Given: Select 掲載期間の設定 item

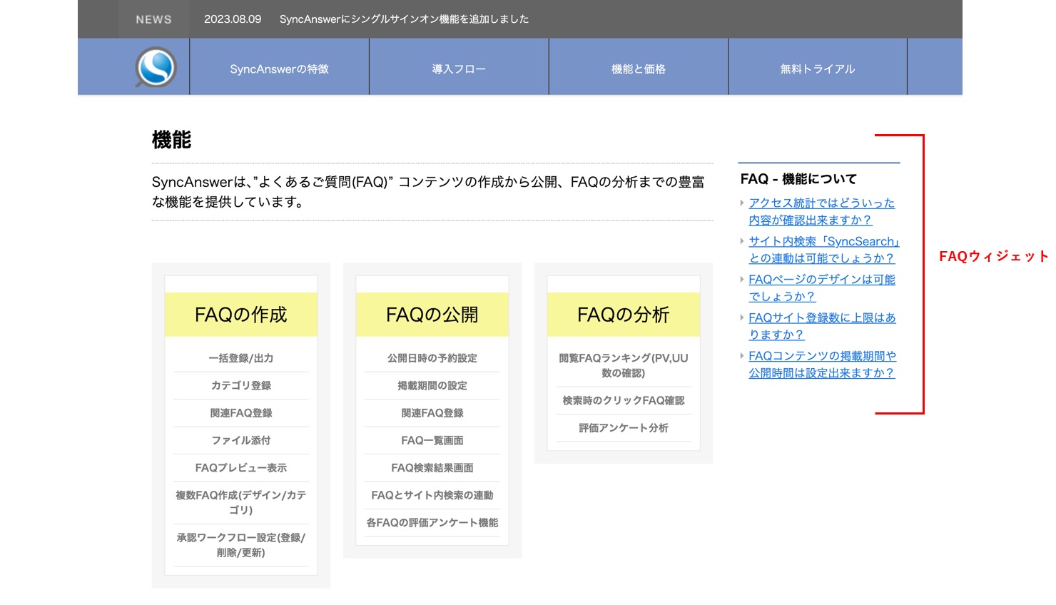Looking at the screenshot, I should pos(432,385).
